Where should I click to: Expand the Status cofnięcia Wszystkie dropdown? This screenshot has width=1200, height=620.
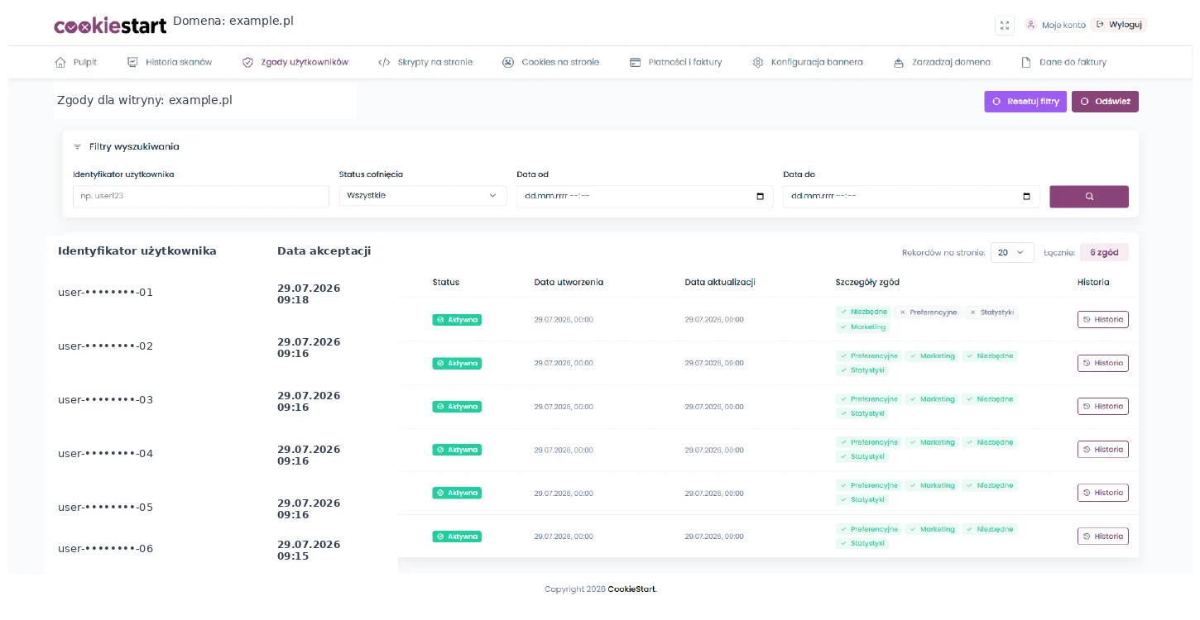pos(423,195)
